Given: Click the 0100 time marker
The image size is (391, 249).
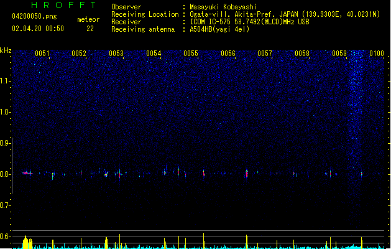Looking at the screenshot, I should pos(377,53).
